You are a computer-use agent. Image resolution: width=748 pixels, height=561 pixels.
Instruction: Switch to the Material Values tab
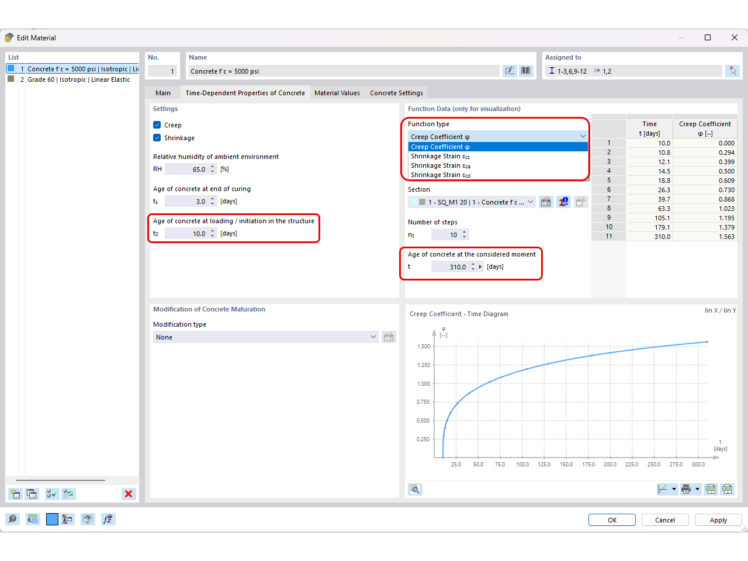tap(337, 92)
